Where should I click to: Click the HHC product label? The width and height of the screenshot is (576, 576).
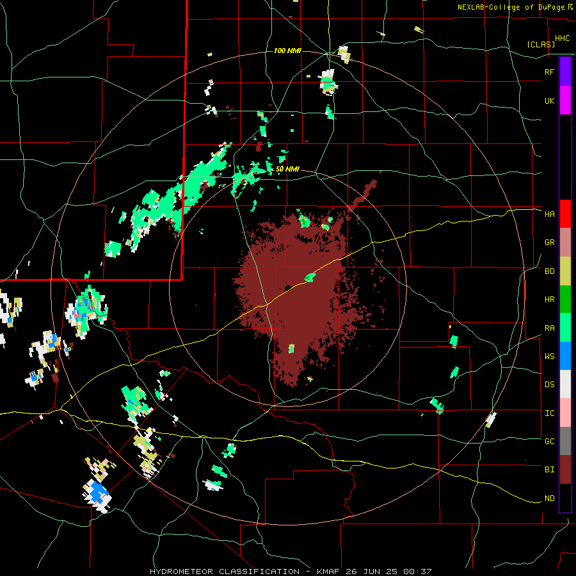562,38
